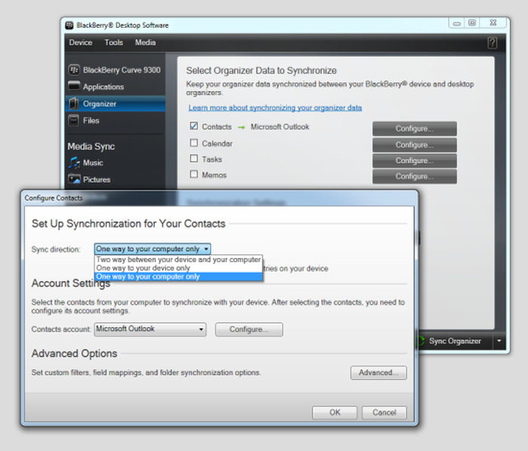Viewport: 528px width, 451px height.
Task: Confirm the dialog with OK
Action: 335,413
